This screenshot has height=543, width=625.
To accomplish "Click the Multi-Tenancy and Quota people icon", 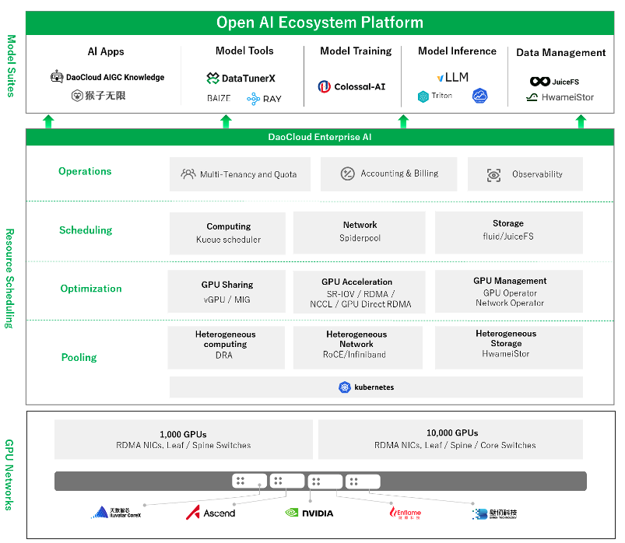I will coord(188,174).
